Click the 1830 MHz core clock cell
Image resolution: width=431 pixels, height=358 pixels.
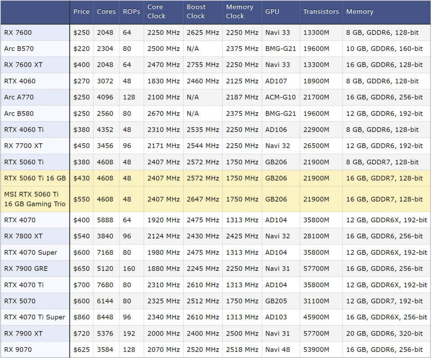tap(163, 81)
